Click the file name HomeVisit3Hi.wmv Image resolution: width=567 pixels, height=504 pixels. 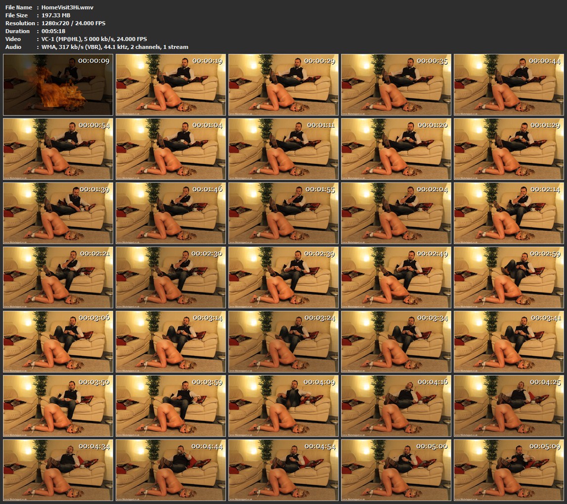[67, 7]
